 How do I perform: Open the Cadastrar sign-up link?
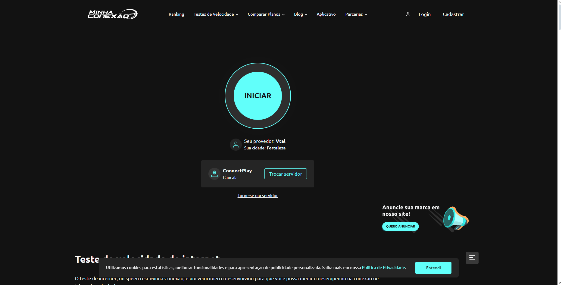pos(453,14)
